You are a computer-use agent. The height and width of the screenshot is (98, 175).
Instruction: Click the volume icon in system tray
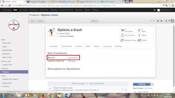click(x=158, y=96)
